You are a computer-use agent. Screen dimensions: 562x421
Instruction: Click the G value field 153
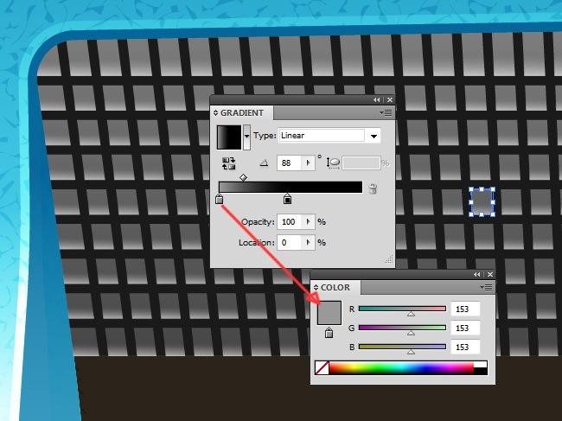coord(465,328)
